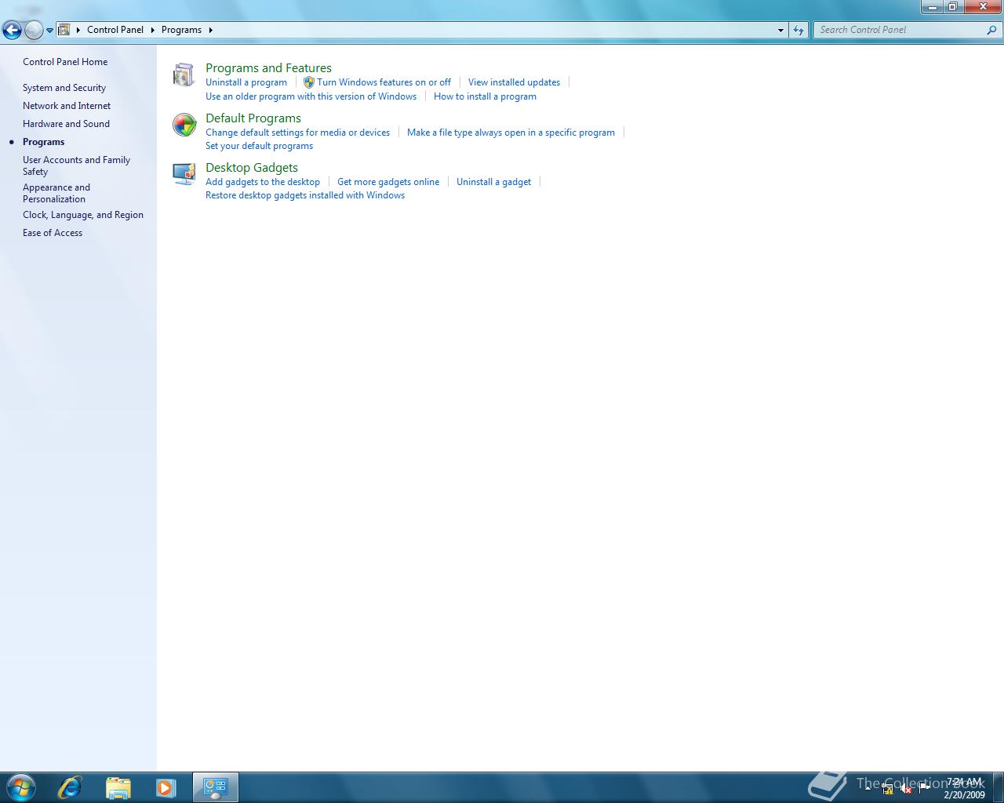Click Uninstall a program
Viewport: 1004px width, 803px height.
[246, 82]
